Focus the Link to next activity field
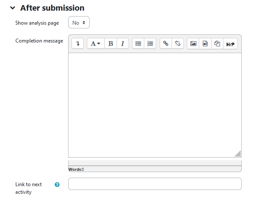 tap(155, 184)
